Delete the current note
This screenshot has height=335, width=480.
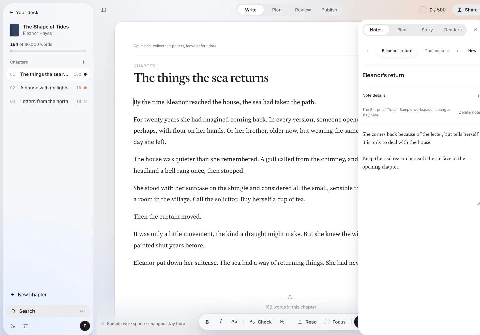pyautogui.click(x=469, y=112)
